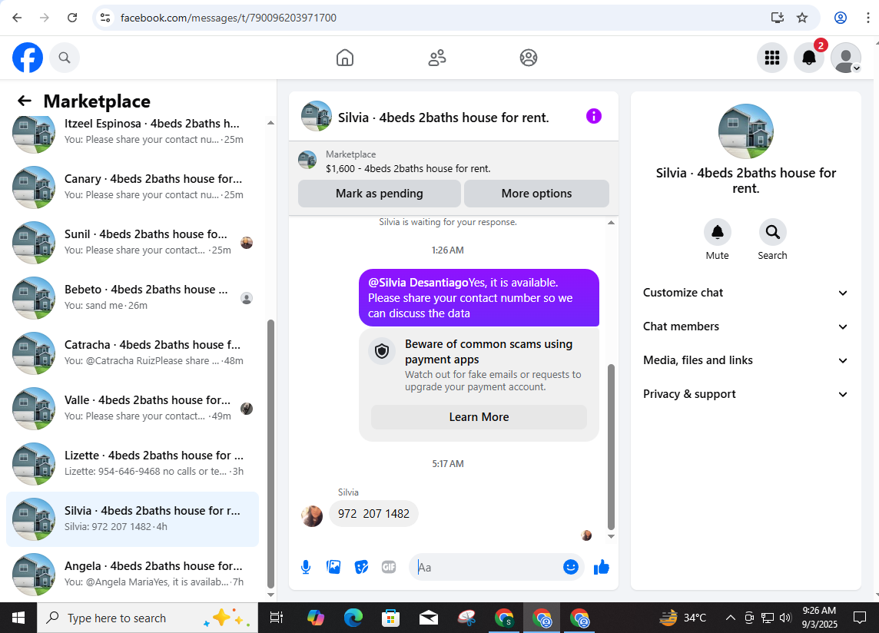Click Learn More about scams
The height and width of the screenshot is (633, 879).
coord(479,417)
